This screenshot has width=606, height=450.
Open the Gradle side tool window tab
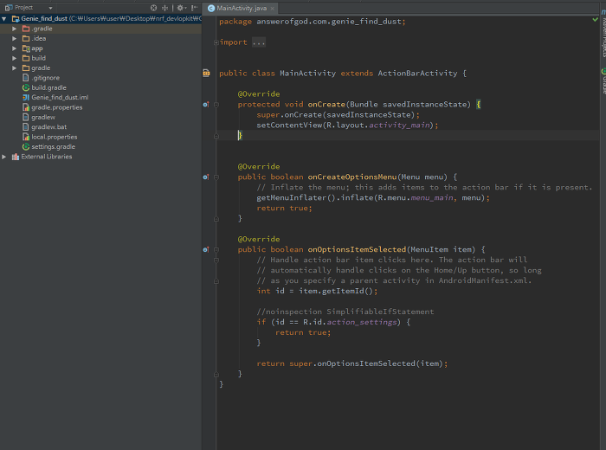tap(602, 82)
